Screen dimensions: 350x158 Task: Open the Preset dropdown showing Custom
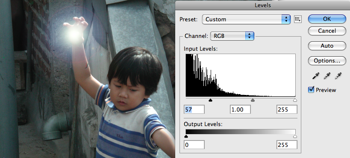pyautogui.click(x=246, y=19)
